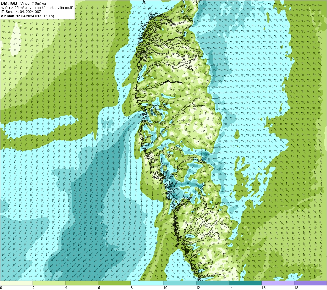Image resolution: width=327 pixels, height=290 pixels.
Task: Click the scale value '8'
Action: coord(132,288)
